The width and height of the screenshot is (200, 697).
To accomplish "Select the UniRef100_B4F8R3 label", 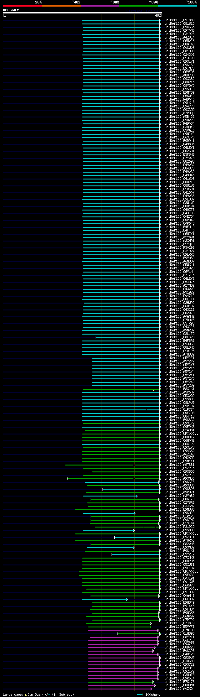I will [179, 341].
